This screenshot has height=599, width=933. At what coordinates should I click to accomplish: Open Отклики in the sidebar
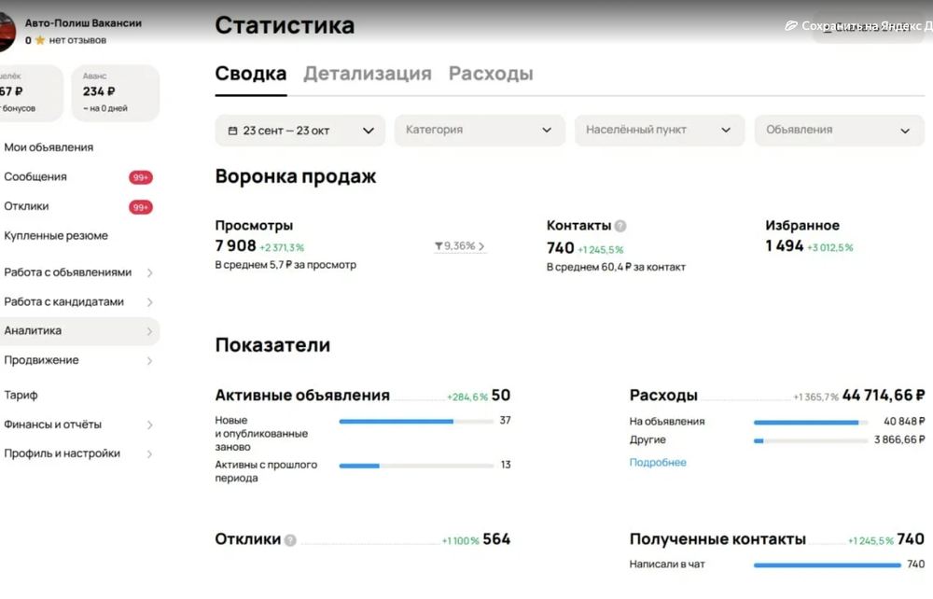(26, 206)
